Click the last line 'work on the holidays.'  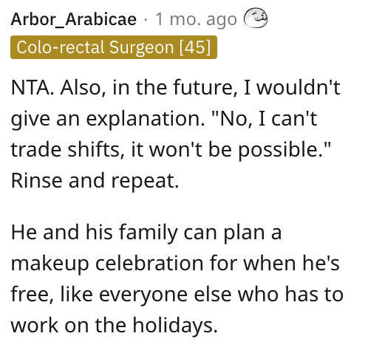tap(115, 325)
